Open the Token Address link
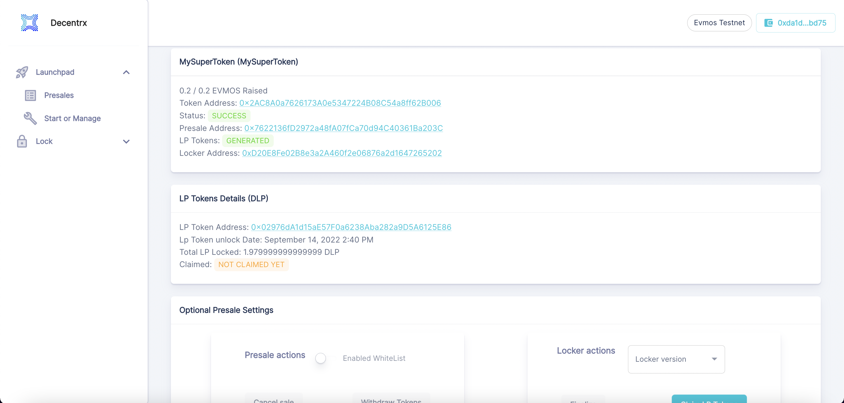 coord(340,103)
